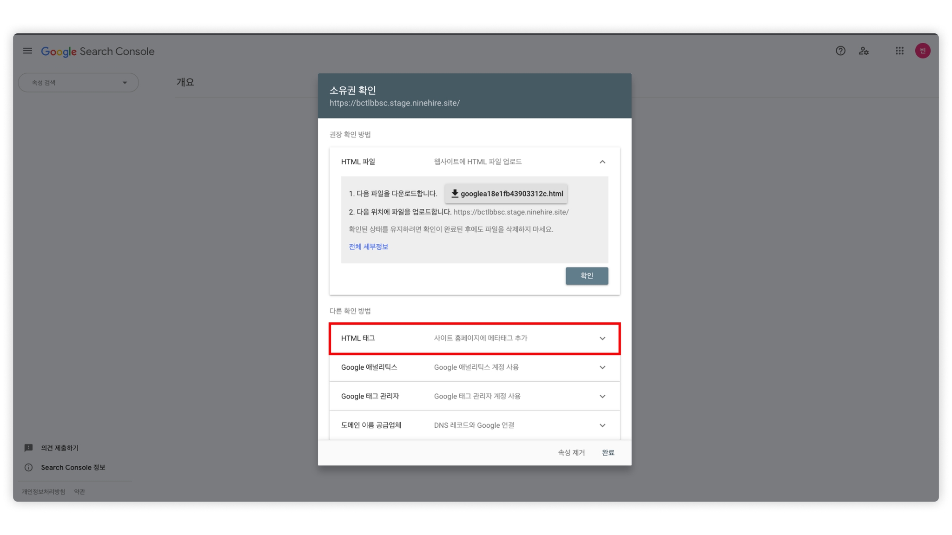Image resolution: width=952 pixels, height=535 pixels.
Task: Open the 속성 검색 property dropdown
Action: tap(78, 83)
